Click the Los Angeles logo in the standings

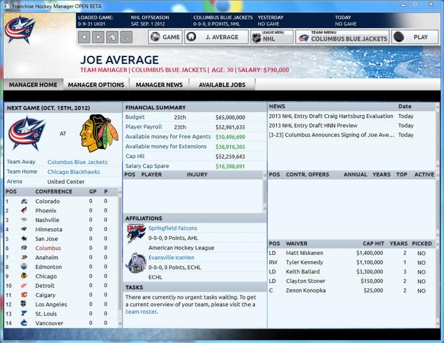tap(24, 304)
